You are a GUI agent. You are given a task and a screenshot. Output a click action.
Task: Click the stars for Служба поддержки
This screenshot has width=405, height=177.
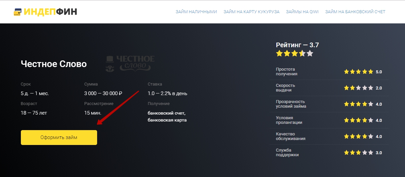359,153
